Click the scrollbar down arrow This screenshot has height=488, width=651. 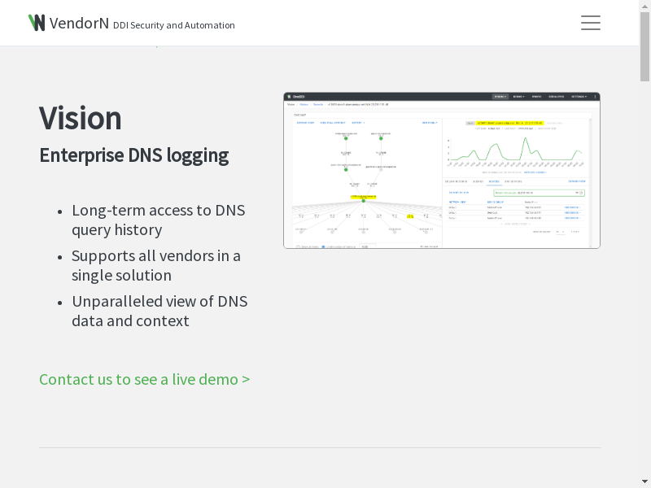(644, 481)
